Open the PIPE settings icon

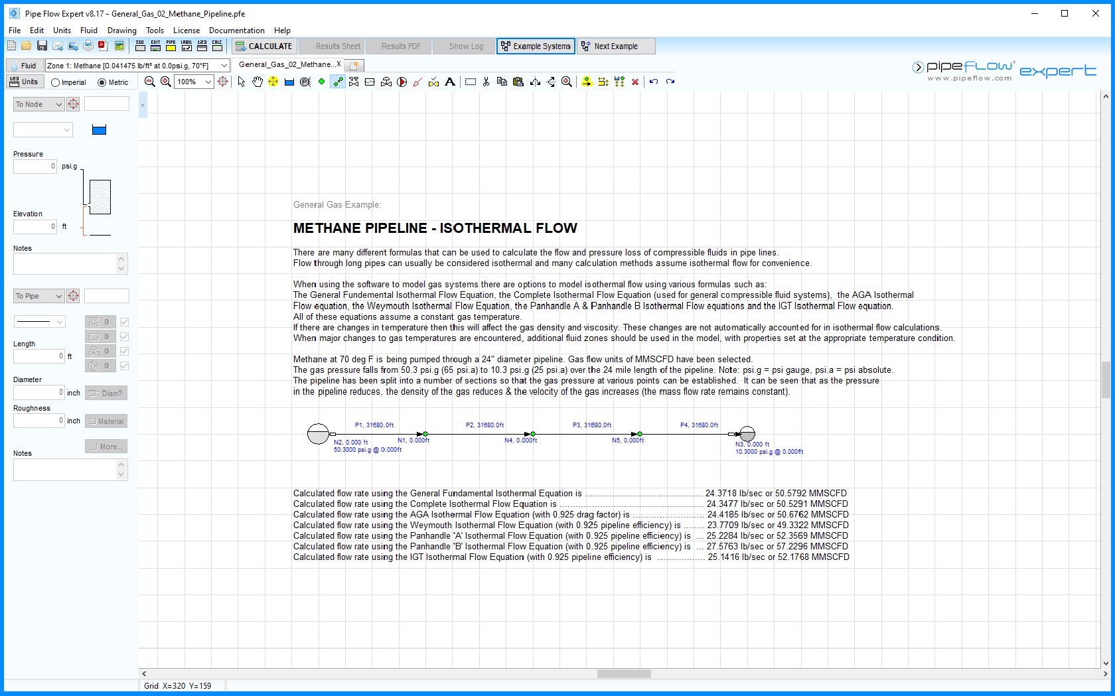(x=171, y=46)
